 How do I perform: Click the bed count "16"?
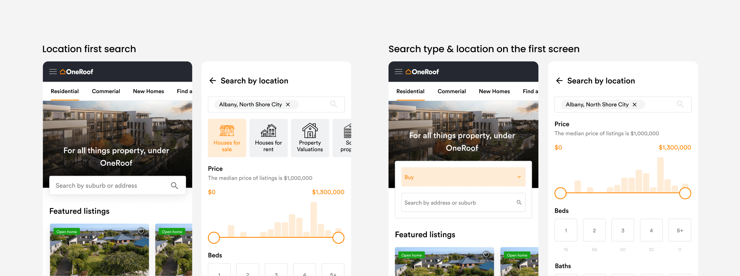point(566,250)
